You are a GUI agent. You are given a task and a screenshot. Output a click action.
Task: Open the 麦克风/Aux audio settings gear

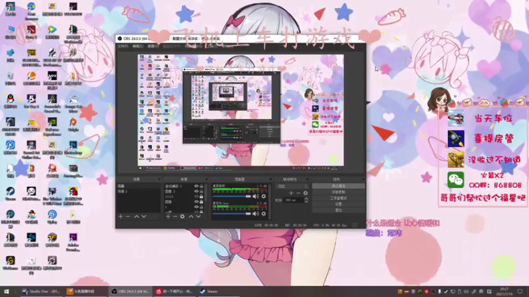coord(264,213)
